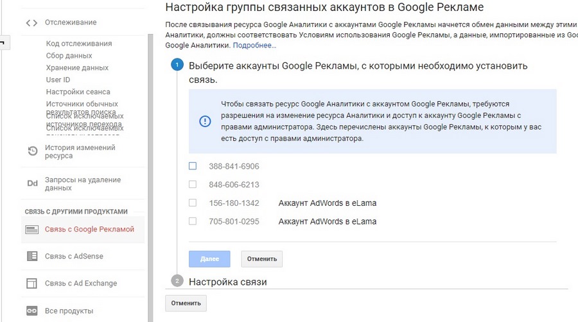Click the СВЯЗЬ С ДРУГИМИ ПРОДУКТАМИ header
The height and width of the screenshot is (322, 578).
tap(76, 212)
